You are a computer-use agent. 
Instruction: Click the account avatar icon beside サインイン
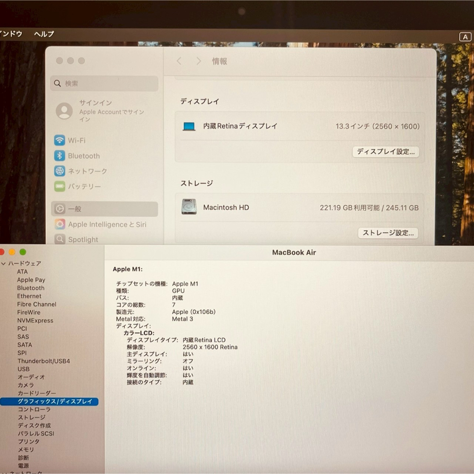click(x=64, y=111)
